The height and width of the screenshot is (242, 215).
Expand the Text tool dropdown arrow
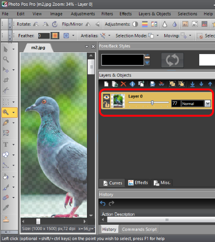click(14, 145)
